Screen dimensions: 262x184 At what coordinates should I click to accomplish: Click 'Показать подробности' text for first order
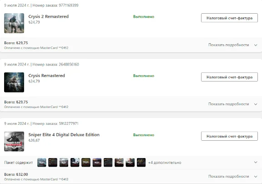[229, 45]
